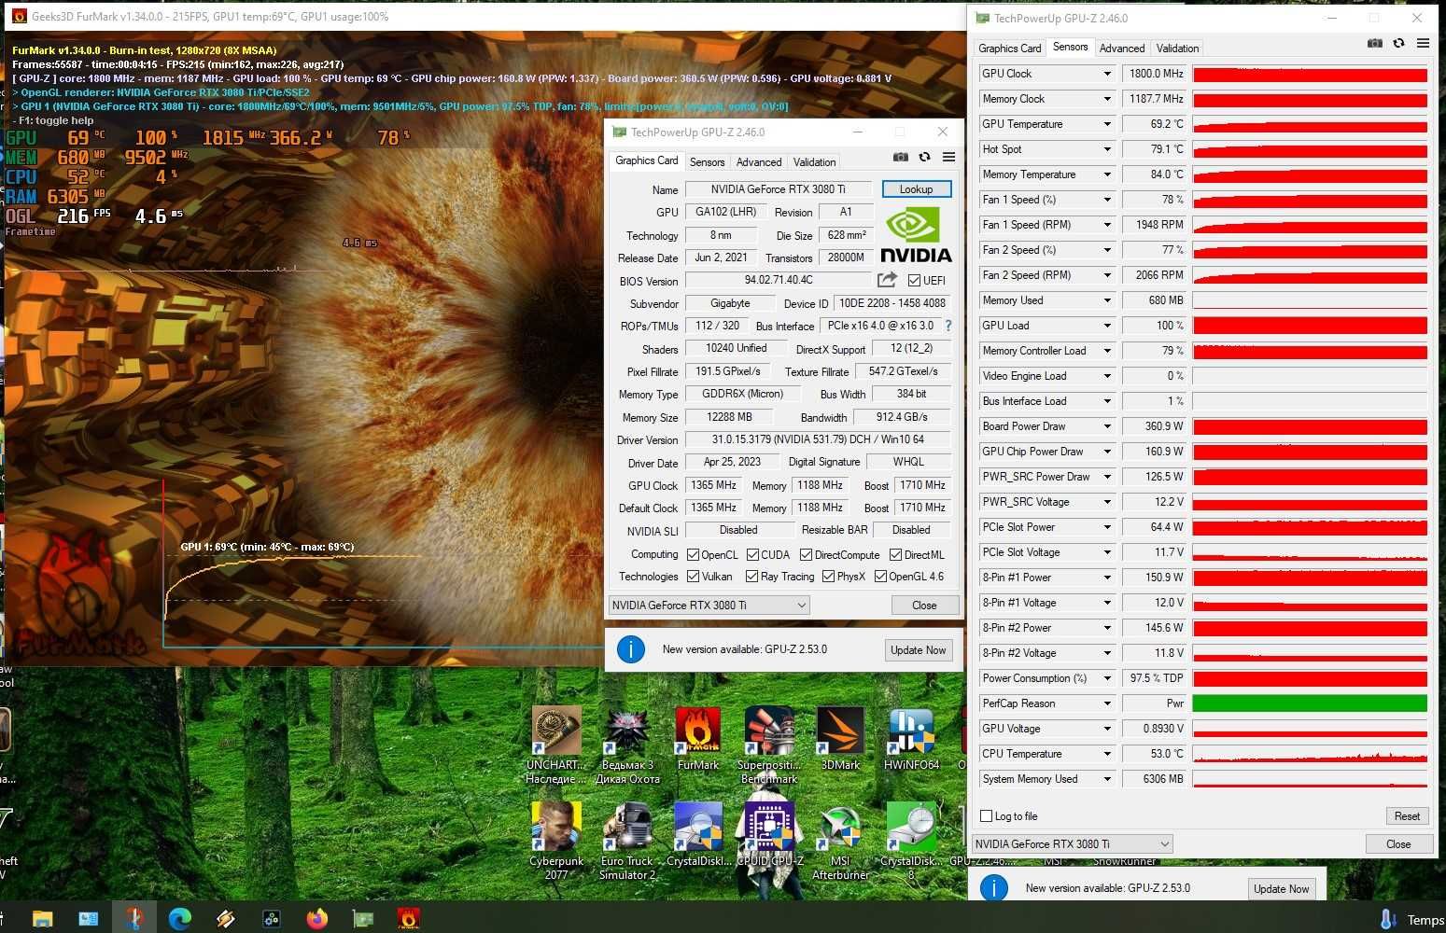Viewport: 1446px width, 933px height.
Task: Open GPU selector dropdown in Graphics Card window
Action: pyautogui.click(x=709, y=605)
